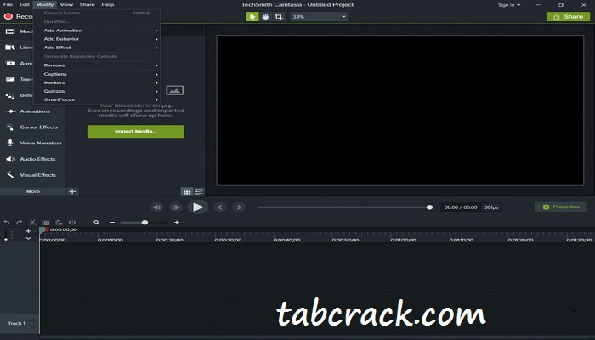Select the Track 1 label
595x340 pixels.
click(x=17, y=323)
